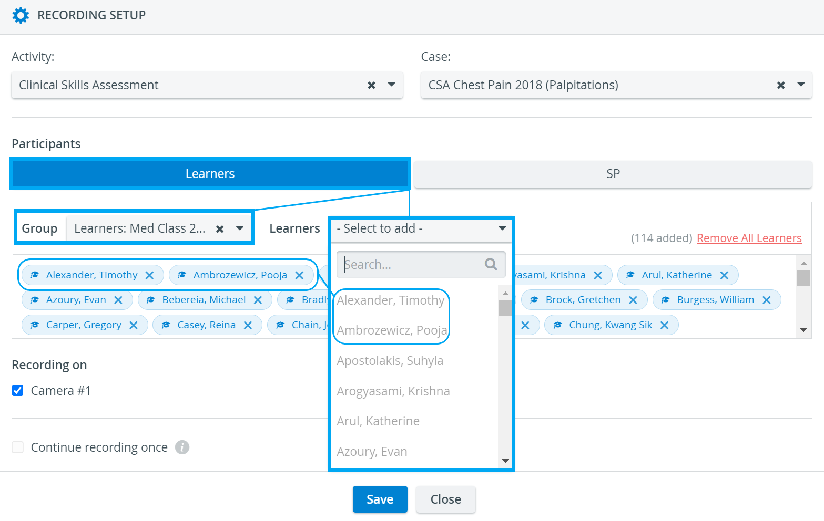Open the Group dropdown arrow
This screenshot has height=521, width=824.
pyautogui.click(x=240, y=228)
